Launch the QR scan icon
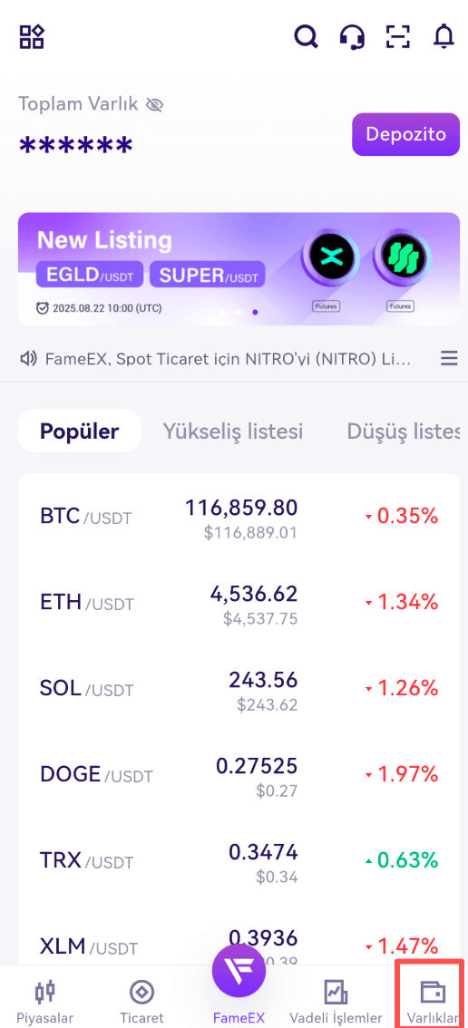 pyautogui.click(x=398, y=36)
